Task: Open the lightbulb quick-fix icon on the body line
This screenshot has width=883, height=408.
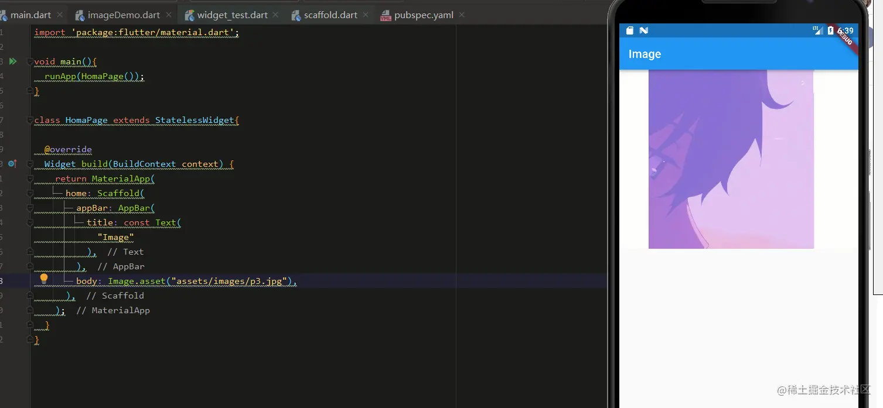Action: coord(43,279)
